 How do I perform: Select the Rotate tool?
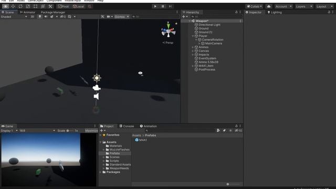coord(20,6)
